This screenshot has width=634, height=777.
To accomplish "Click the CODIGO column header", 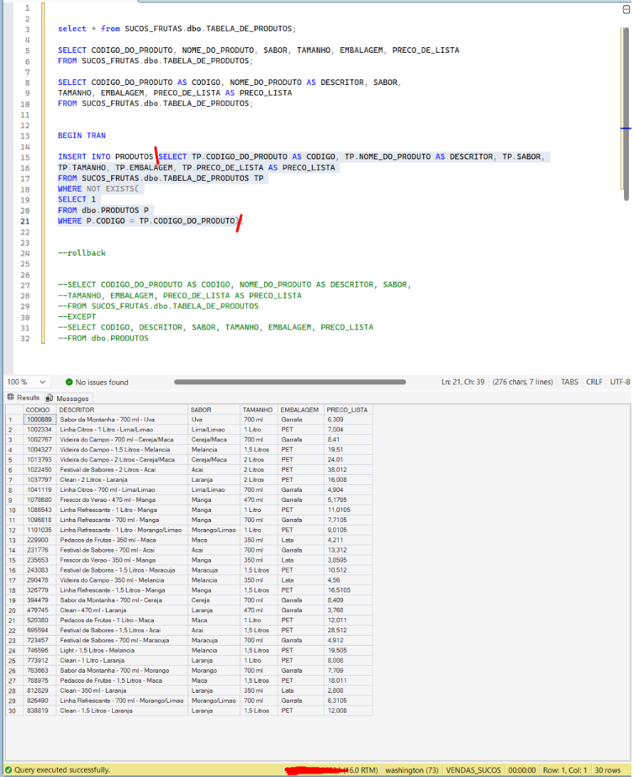I will coord(40,410).
